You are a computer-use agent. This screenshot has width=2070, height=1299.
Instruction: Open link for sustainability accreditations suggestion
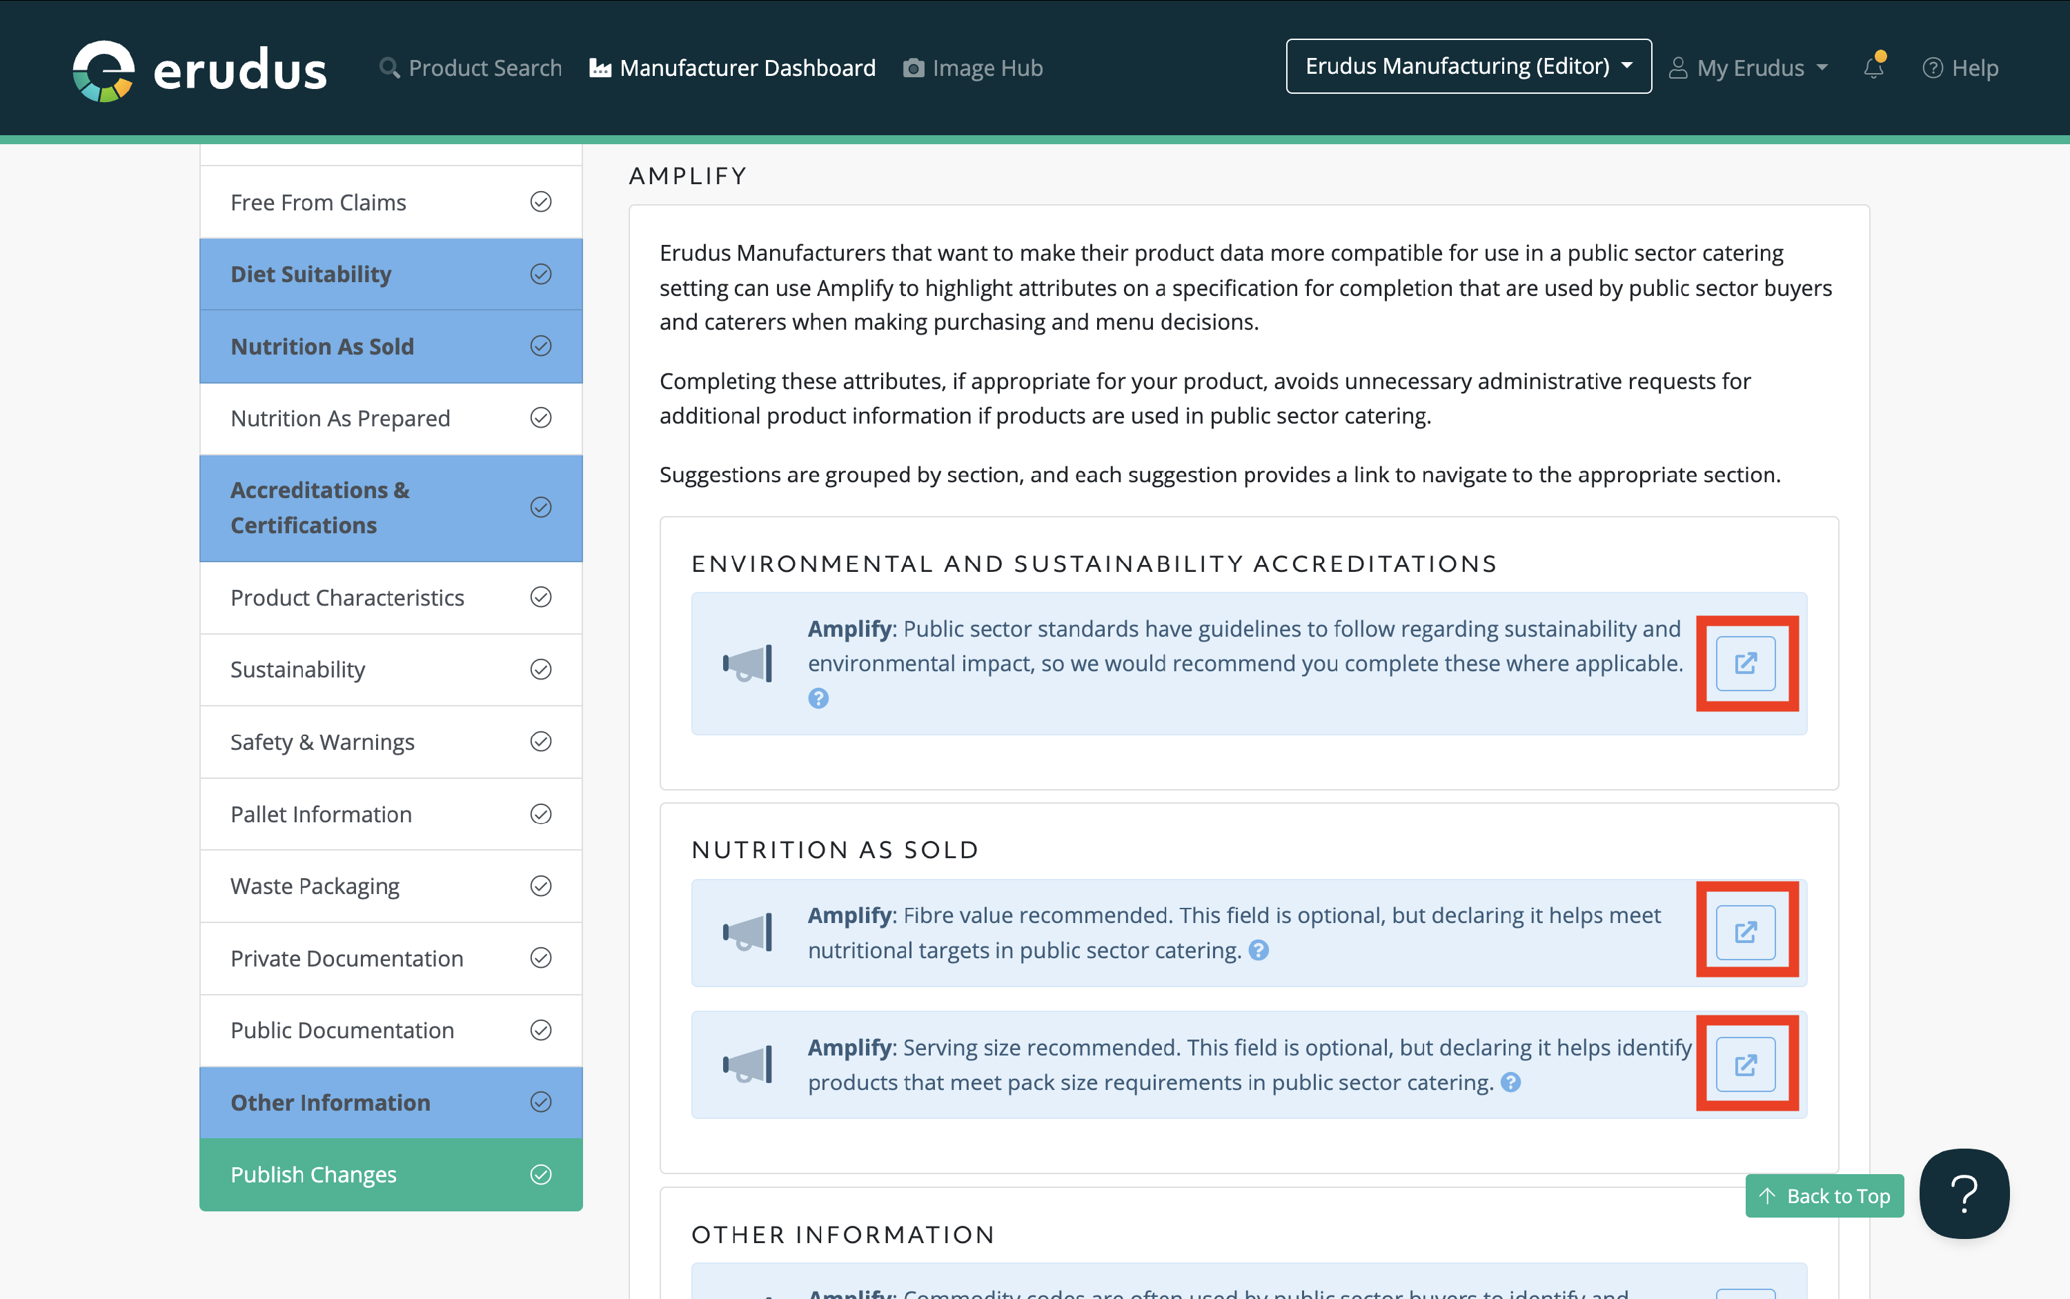click(x=1745, y=663)
